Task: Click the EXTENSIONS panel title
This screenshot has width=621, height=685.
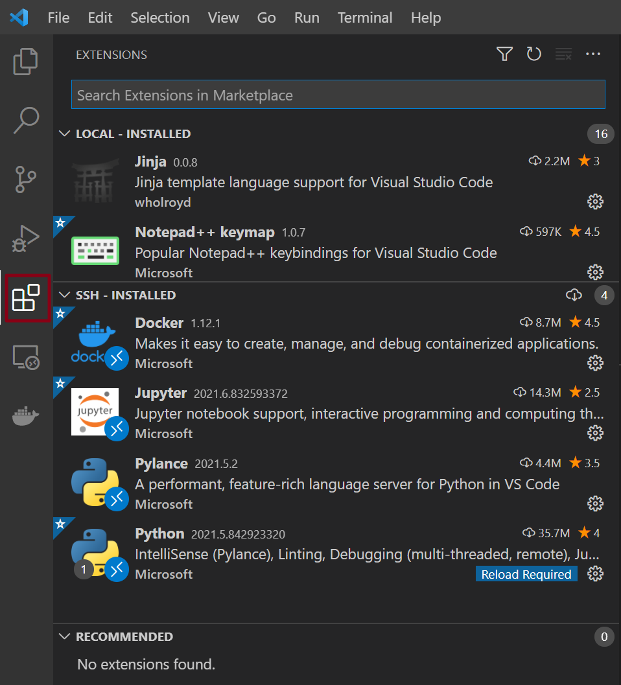Action: 111,54
